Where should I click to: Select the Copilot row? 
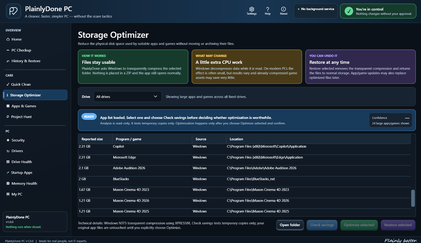pyautogui.click(x=244, y=149)
